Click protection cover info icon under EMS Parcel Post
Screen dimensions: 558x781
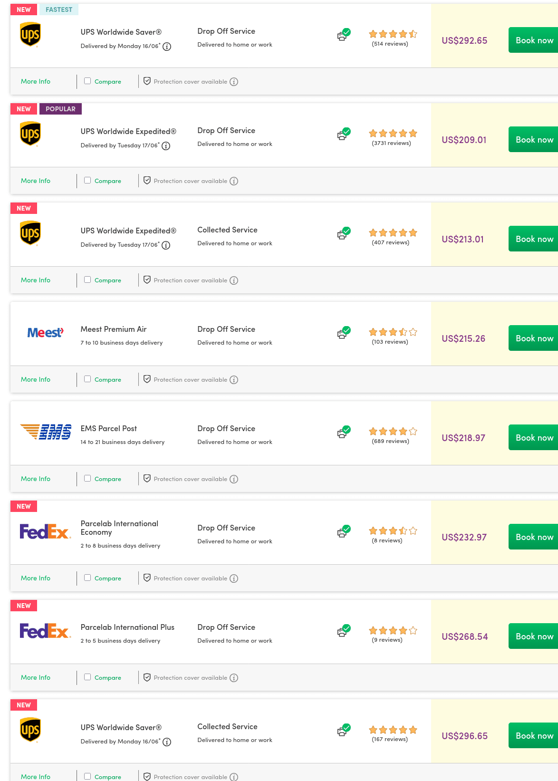[234, 479]
